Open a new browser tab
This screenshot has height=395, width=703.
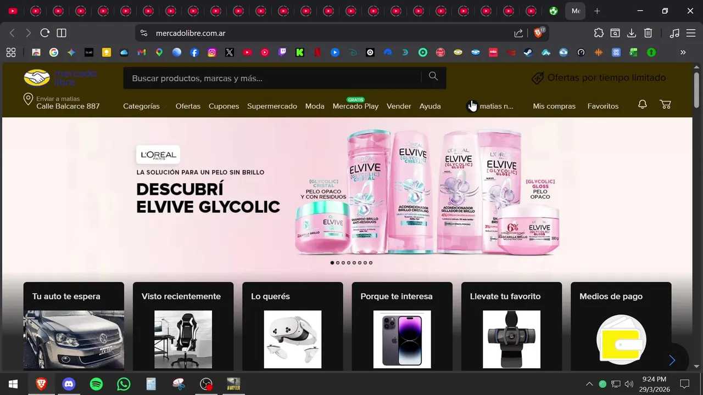(597, 11)
